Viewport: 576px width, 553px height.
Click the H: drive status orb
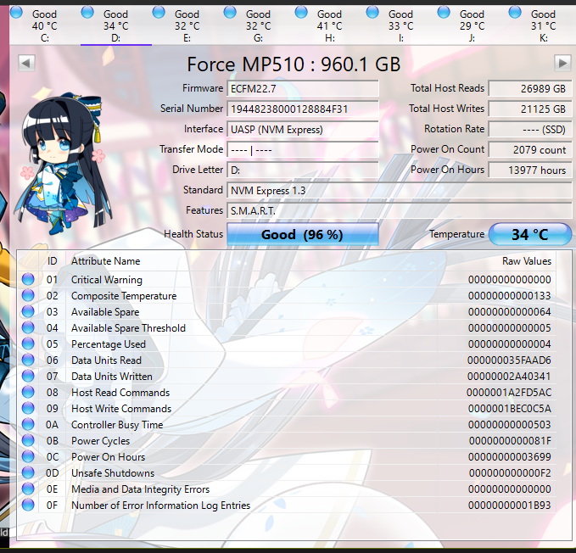point(301,12)
